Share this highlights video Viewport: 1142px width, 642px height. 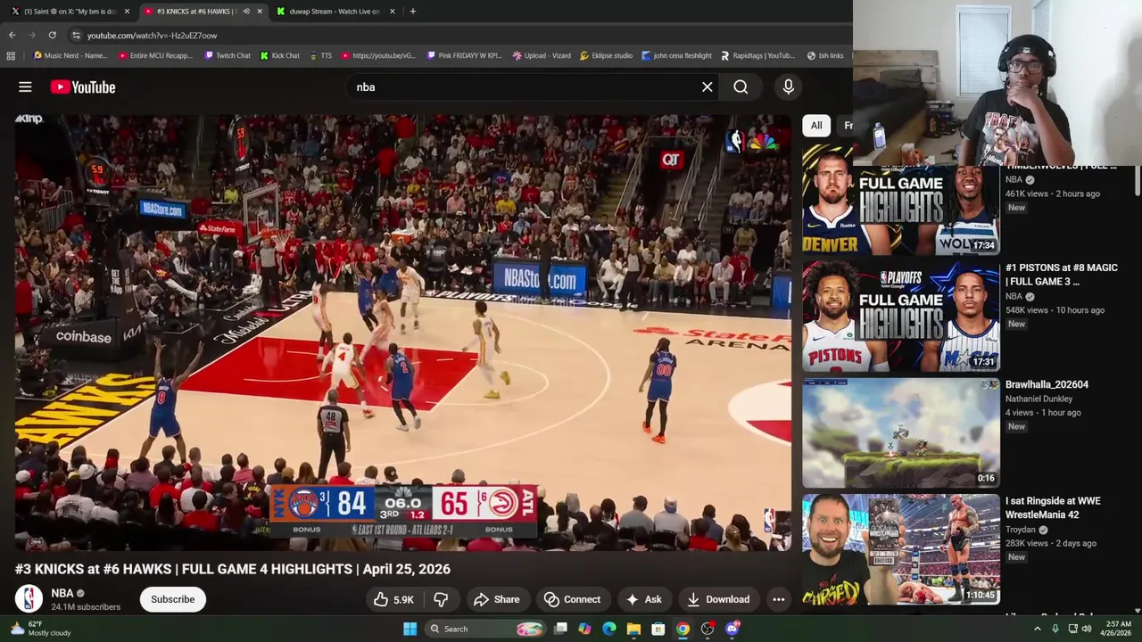pos(496,599)
